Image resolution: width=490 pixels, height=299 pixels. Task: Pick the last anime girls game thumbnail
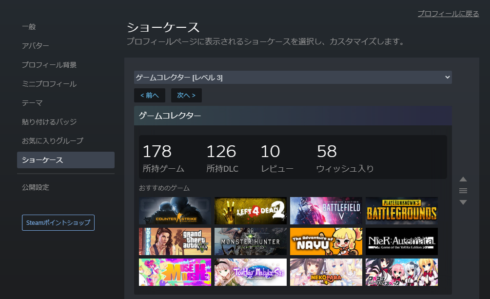coord(402,272)
